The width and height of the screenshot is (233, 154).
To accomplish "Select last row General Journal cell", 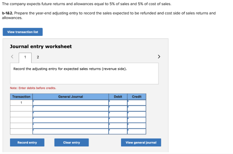I will click(x=71, y=131).
